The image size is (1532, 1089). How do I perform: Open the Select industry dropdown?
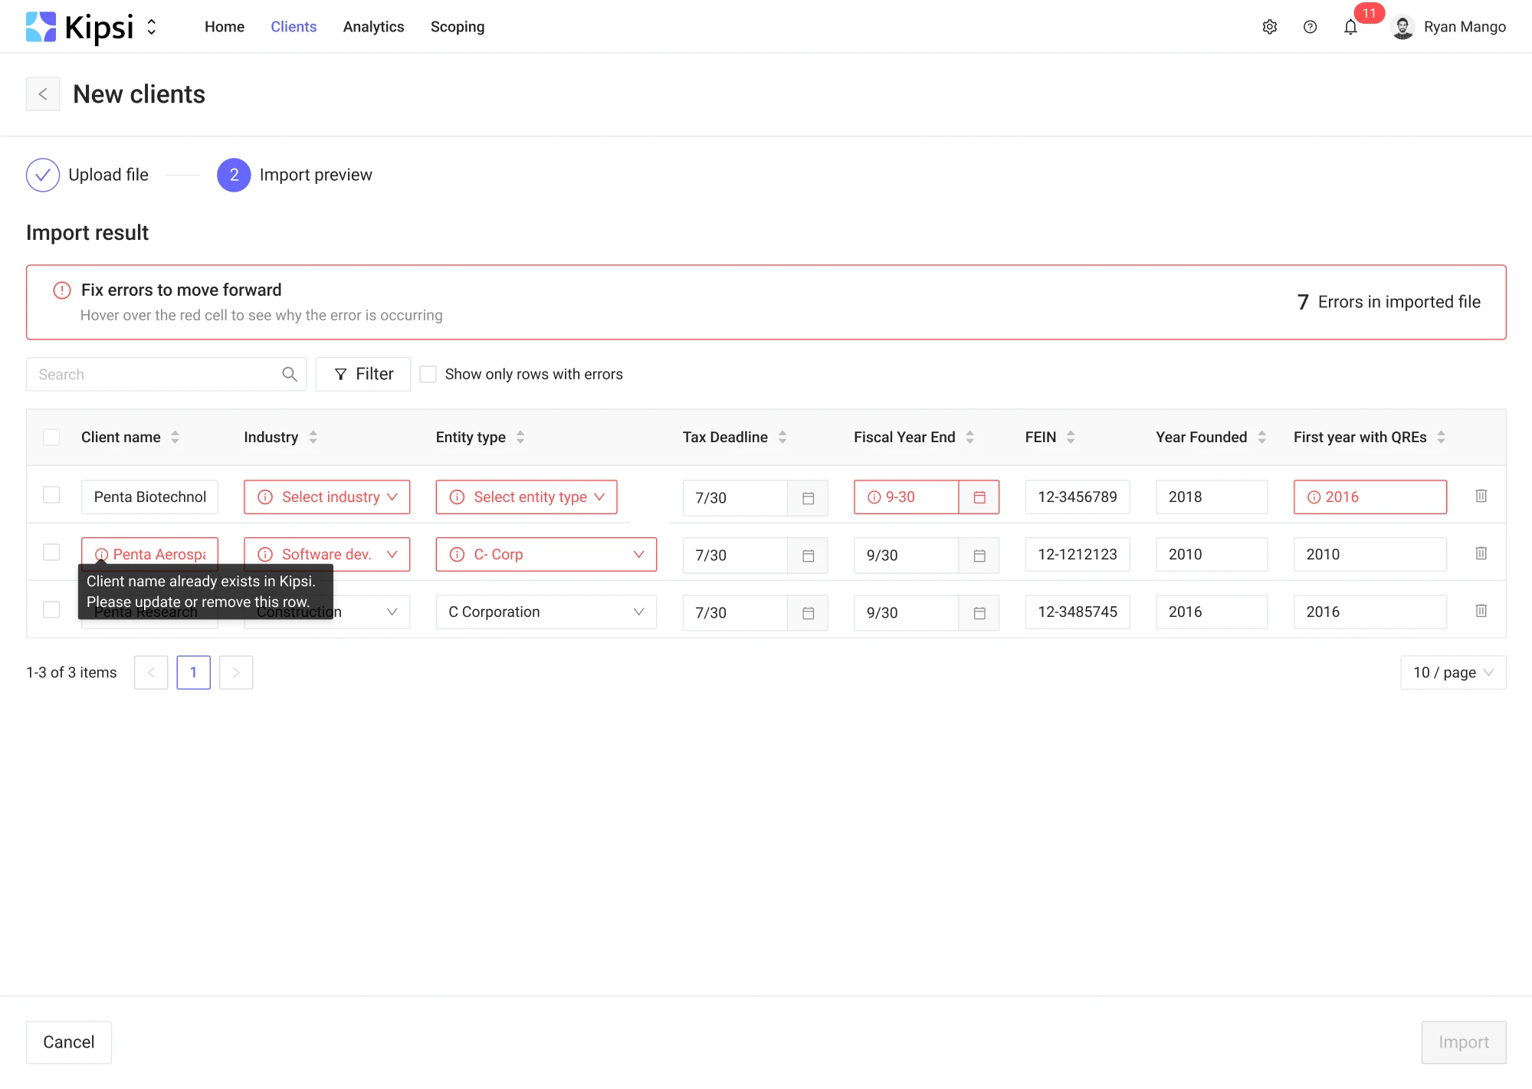[326, 497]
